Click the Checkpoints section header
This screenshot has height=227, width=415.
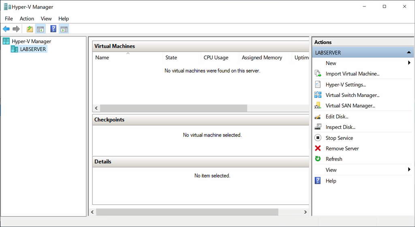pos(201,120)
